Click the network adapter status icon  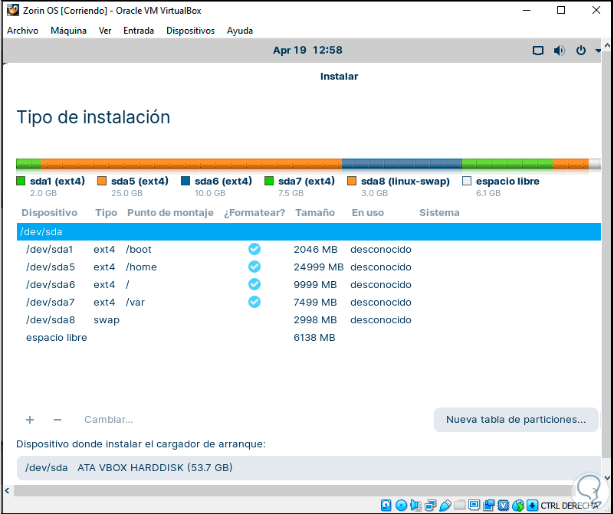[x=430, y=505]
